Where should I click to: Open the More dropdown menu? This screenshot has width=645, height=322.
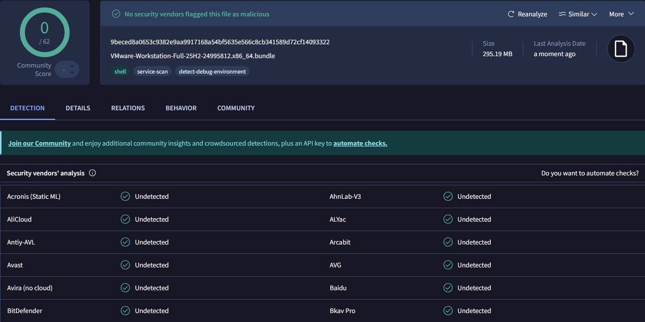click(x=621, y=14)
